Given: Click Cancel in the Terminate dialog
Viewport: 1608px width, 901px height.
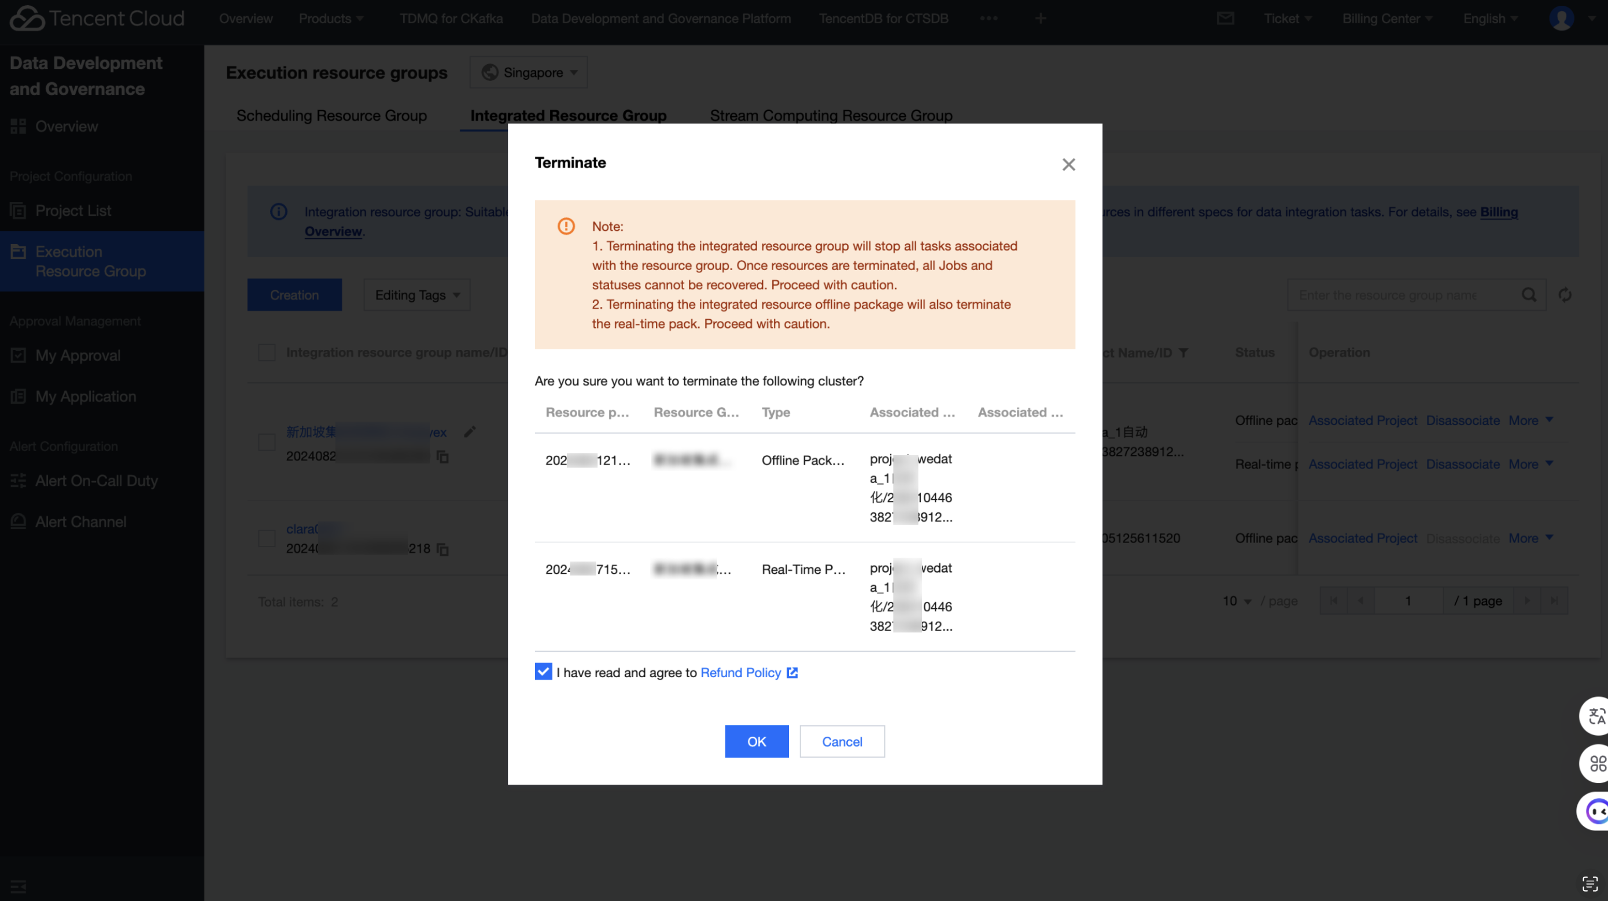Looking at the screenshot, I should pyautogui.click(x=842, y=741).
